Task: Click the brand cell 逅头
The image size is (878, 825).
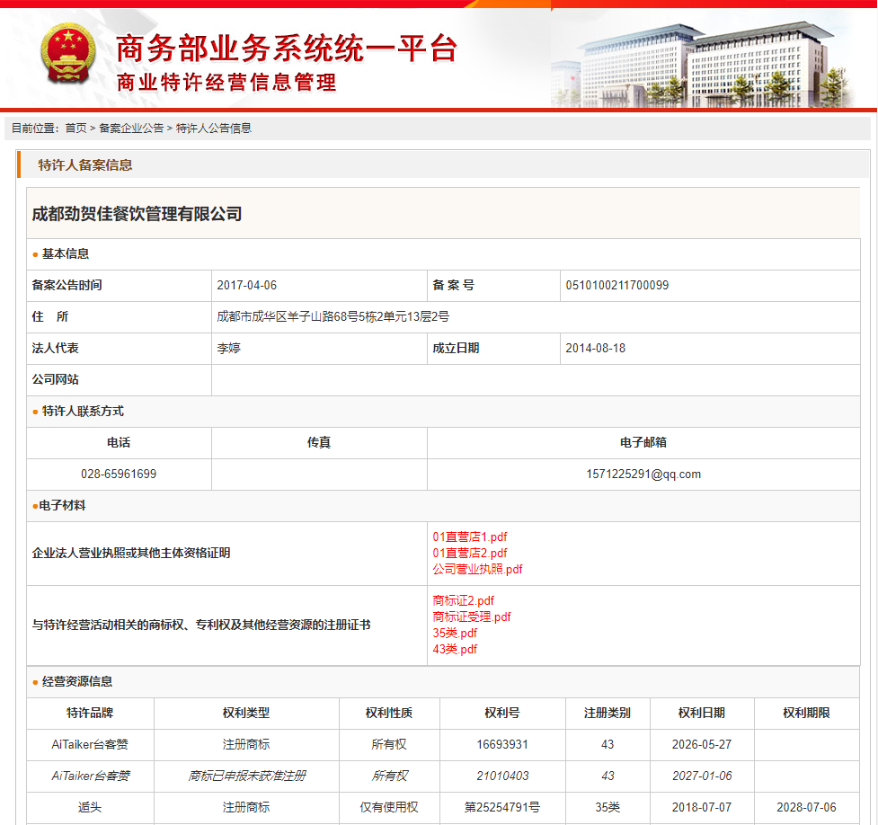Action: [90, 807]
